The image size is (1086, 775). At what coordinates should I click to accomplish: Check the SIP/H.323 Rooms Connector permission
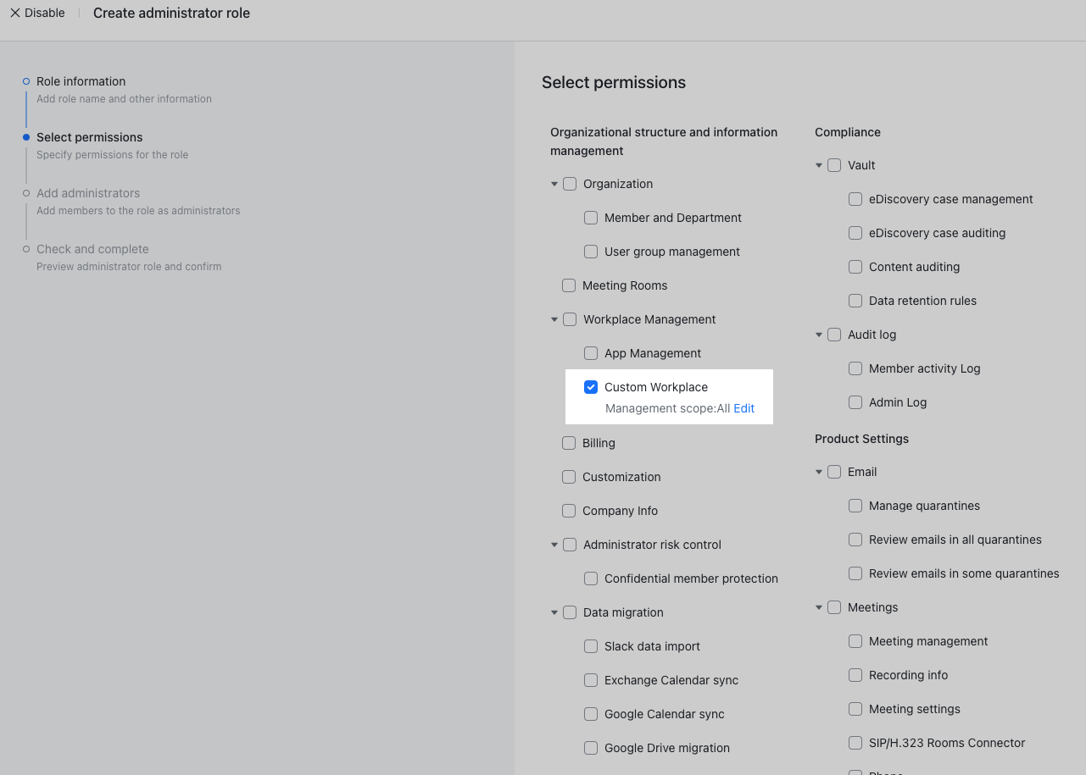coord(855,743)
